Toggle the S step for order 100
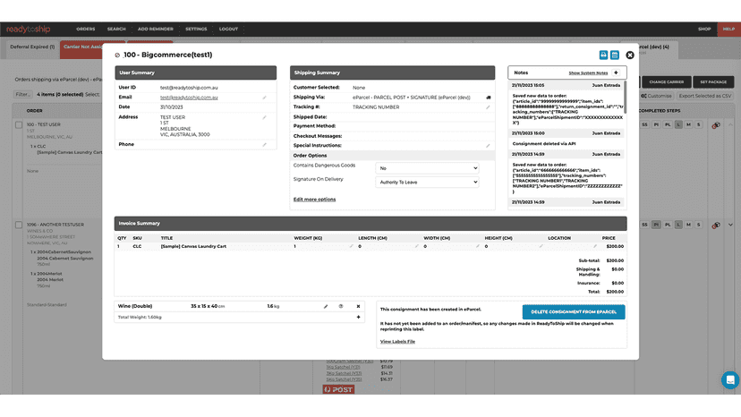 click(698, 124)
